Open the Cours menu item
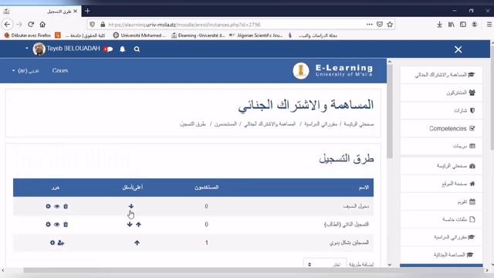 click(60, 70)
